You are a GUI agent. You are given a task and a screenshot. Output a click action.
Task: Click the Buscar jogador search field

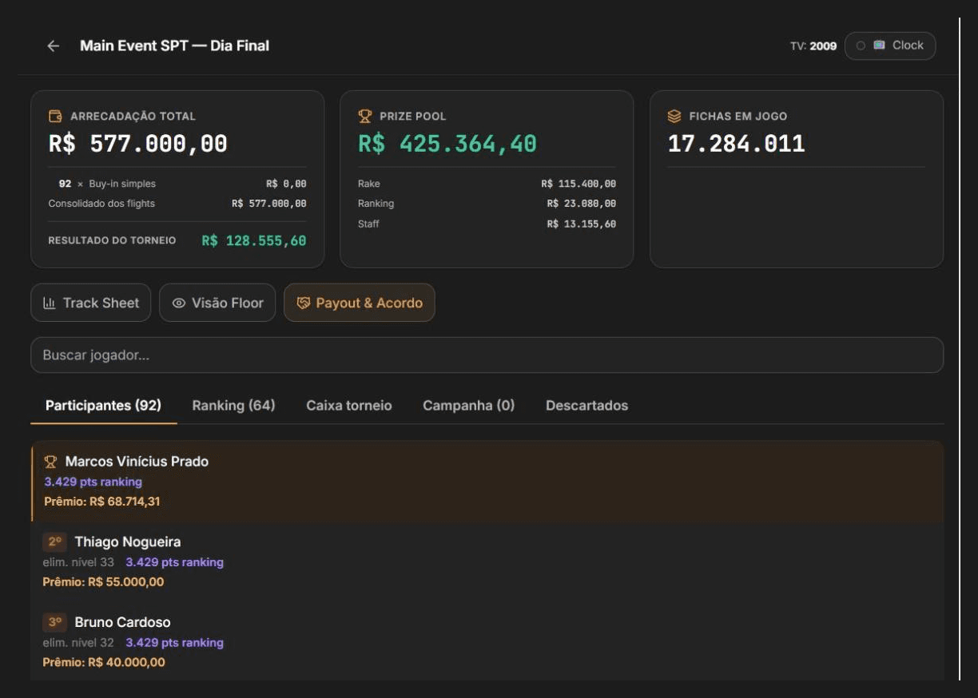tap(487, 355)
